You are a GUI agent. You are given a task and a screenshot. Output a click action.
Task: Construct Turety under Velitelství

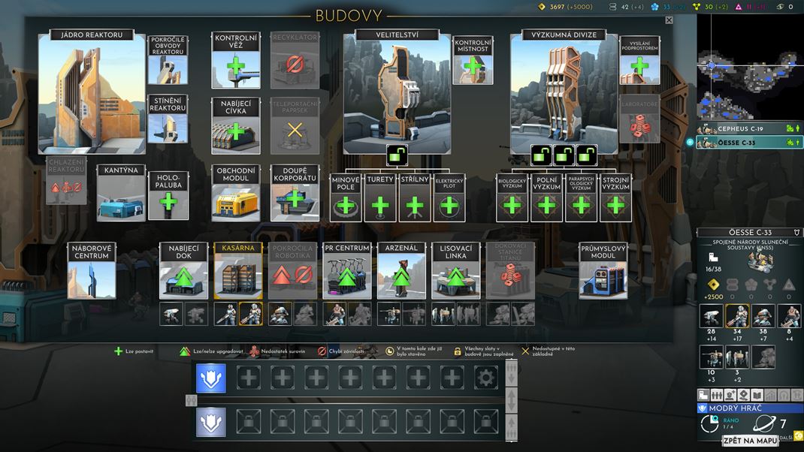click(x=380, y=205)
